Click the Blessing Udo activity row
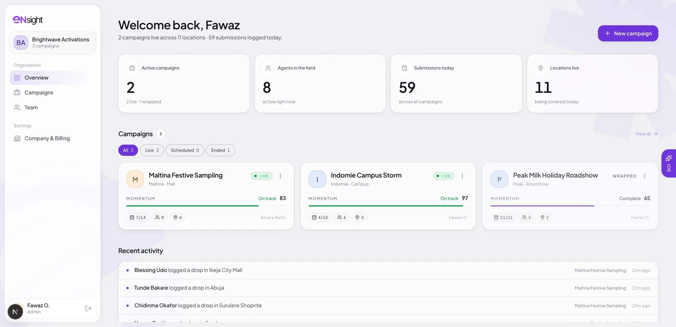The width and height of the screenshot is (676, 327). click(x=388, y=270)
